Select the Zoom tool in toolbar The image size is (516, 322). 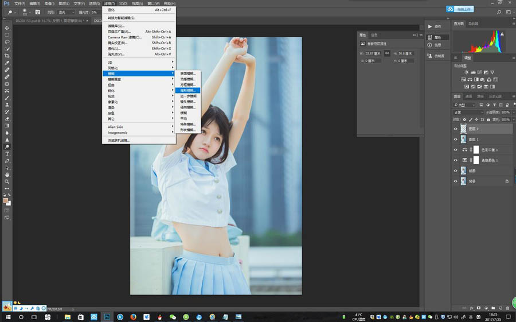[x=7, y=181]
